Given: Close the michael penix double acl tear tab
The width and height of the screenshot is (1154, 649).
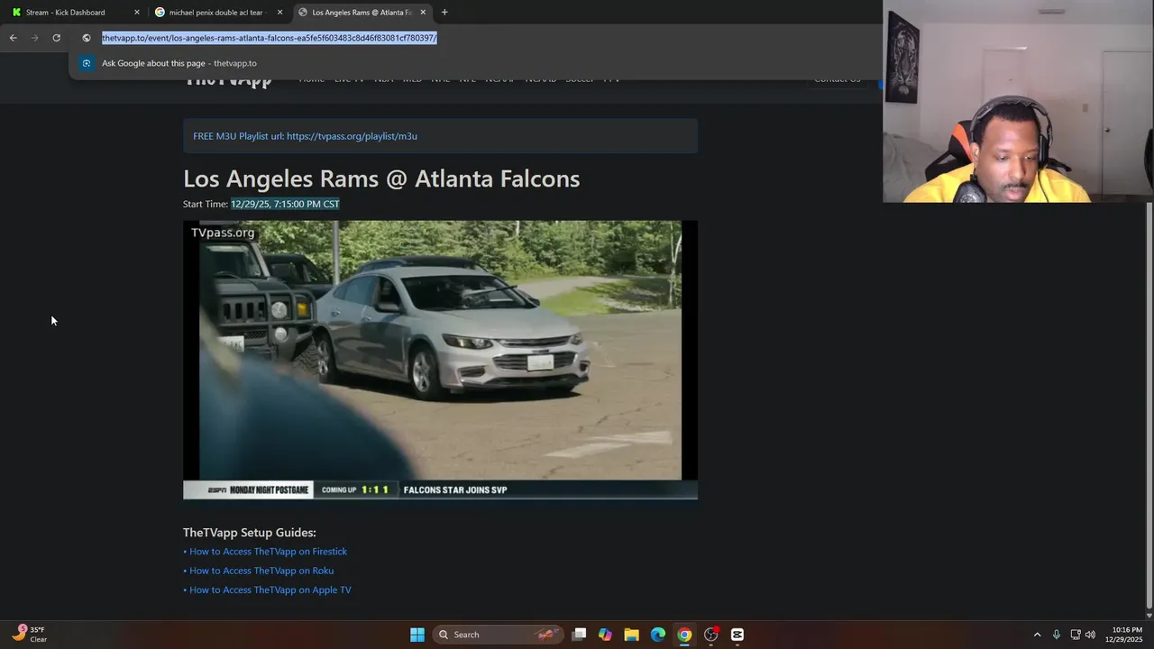Looking at the screenshot, I should point(279,13).
